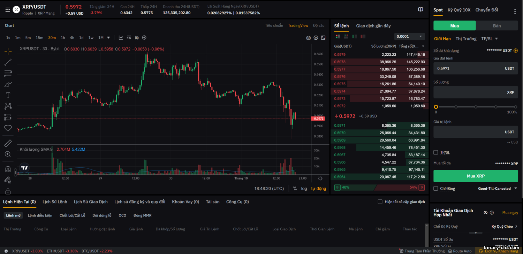Open the hamburger menu beside XRP/USDT
Screen dimensions: 523x254
tap(8, 10)
